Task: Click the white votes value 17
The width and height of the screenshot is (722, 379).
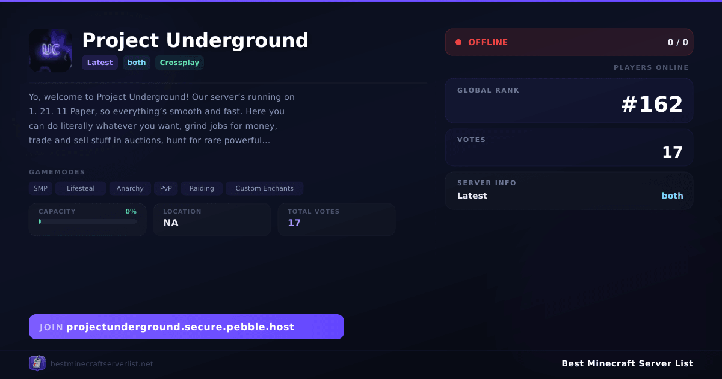Action: pyautogui.click(x=673, y=152)
